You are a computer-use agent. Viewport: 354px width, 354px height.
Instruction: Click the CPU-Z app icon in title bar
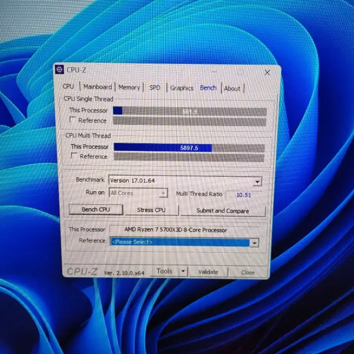tap(60, 70)
